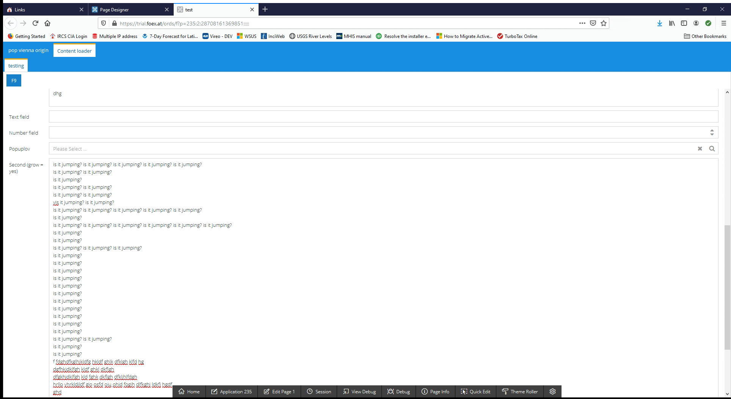Go to the browser home page
The width and height of the screenshot is (731, 399).
[x=47, y=23]
